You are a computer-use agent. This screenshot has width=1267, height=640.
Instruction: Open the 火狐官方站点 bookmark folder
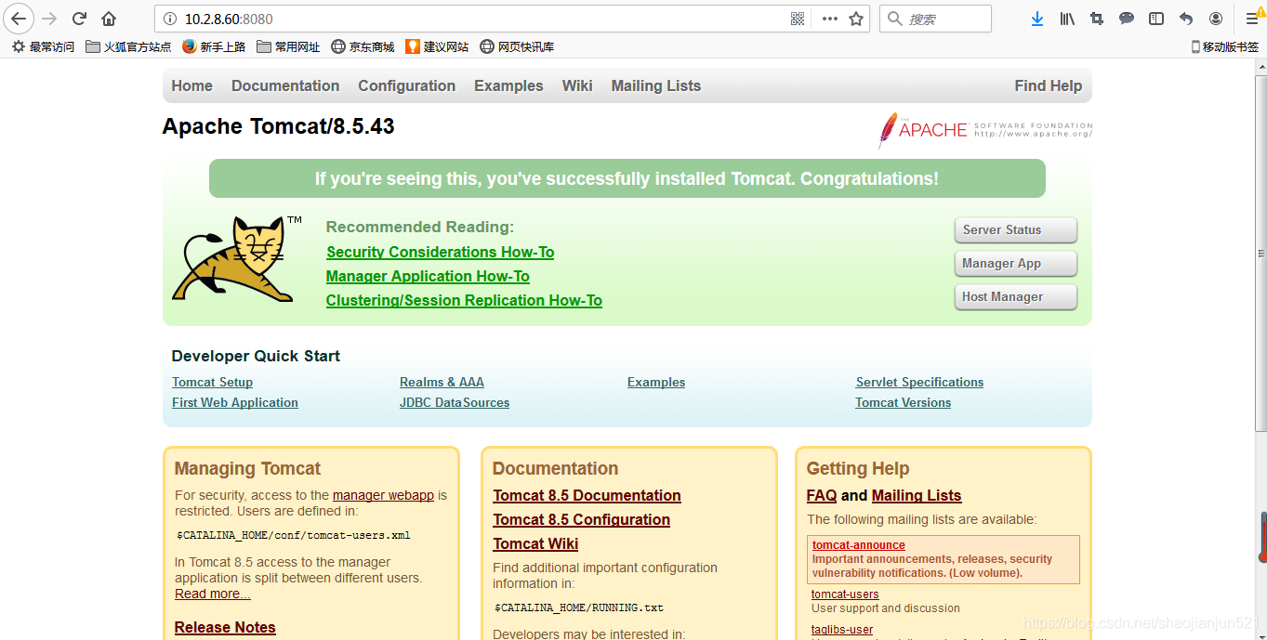128,46
